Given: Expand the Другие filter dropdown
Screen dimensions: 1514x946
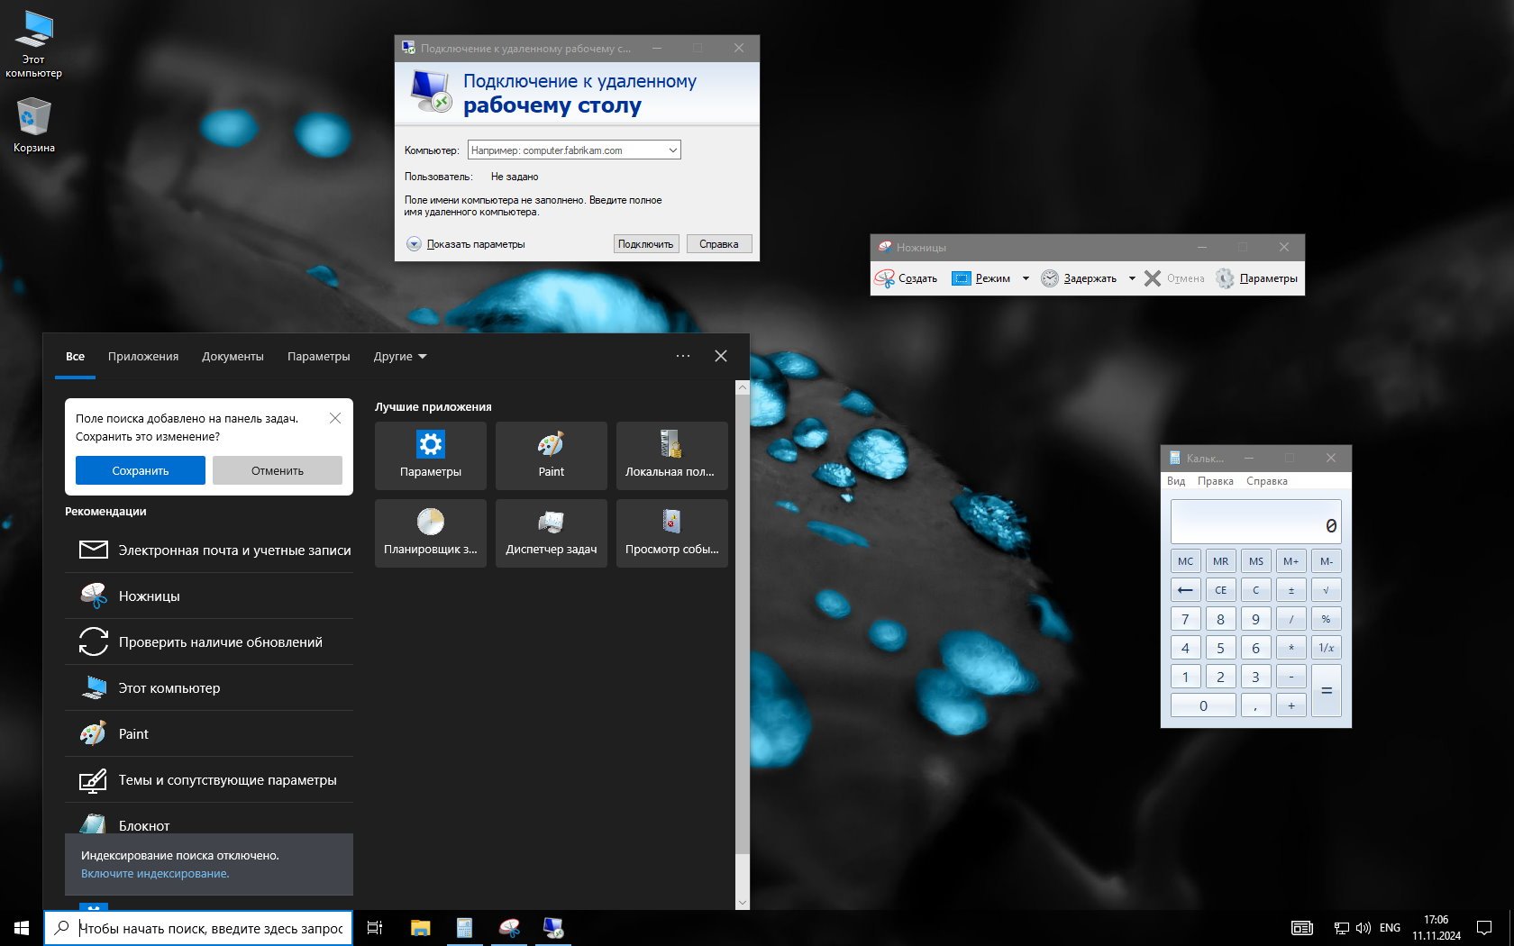Looking at the screenshot, I should [x=400, y=357].
